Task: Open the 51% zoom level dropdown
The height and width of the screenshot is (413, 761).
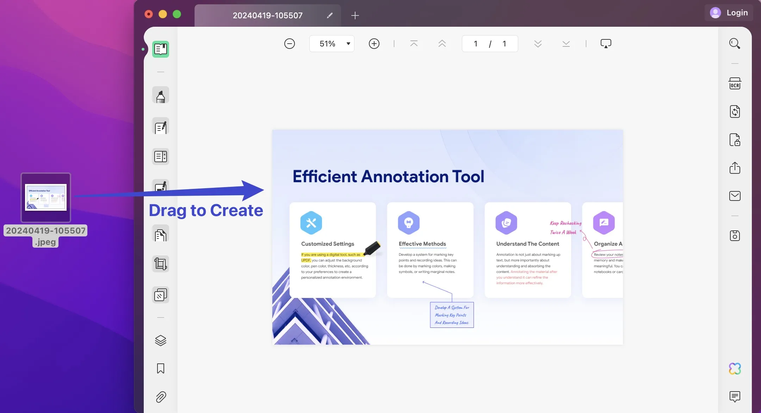Action: (x=332, y=44)
